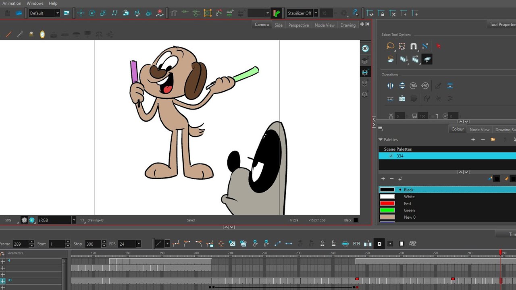Select the Skew tool in top toolbar
Image resolution: width=516 pixels, height=290 pixels.
tap(114, 13)
